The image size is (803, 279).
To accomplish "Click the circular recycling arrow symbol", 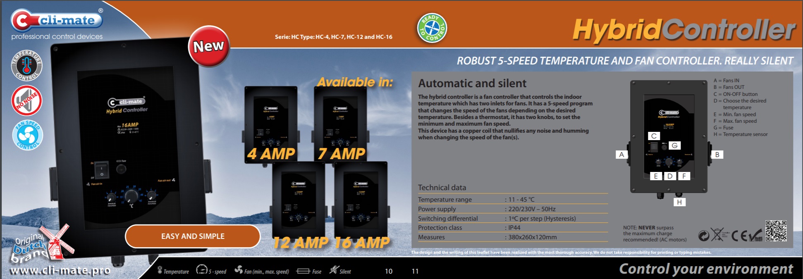I will [704, 235].
